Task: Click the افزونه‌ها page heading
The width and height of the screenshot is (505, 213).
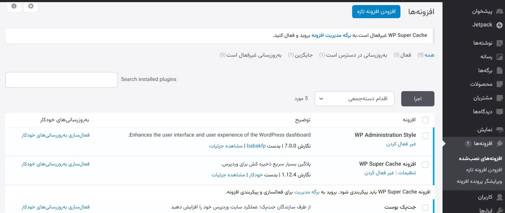Action: (x=421, y=12)
